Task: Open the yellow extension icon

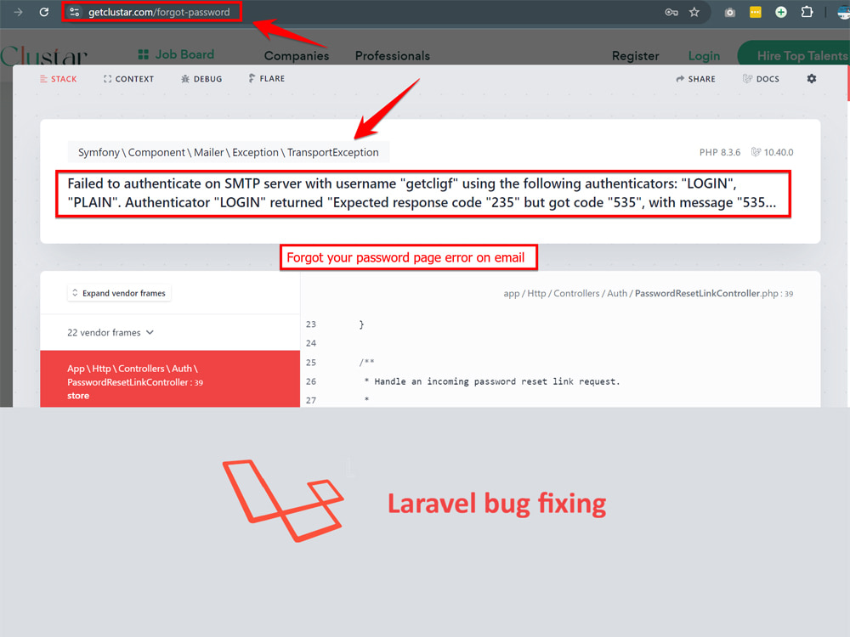Action: pyautogui.click(x=755, y=12)
